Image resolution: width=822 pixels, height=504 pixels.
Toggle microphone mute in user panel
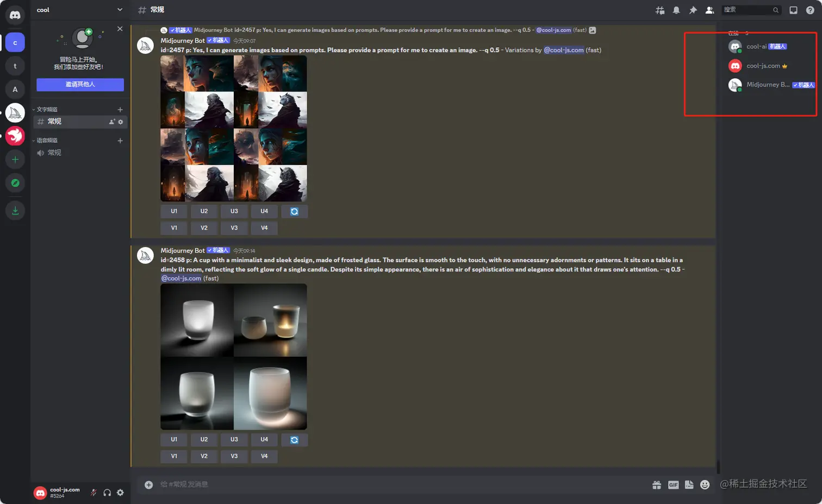point(94,493)
